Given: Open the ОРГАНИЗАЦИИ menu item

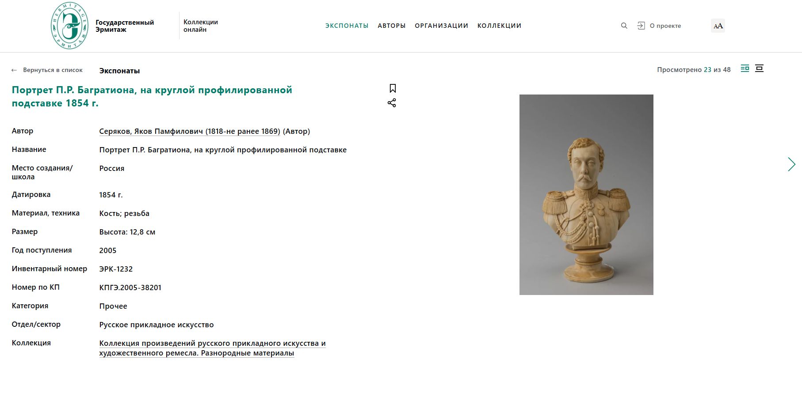Looking at the screenshot, I should point(441,26).
